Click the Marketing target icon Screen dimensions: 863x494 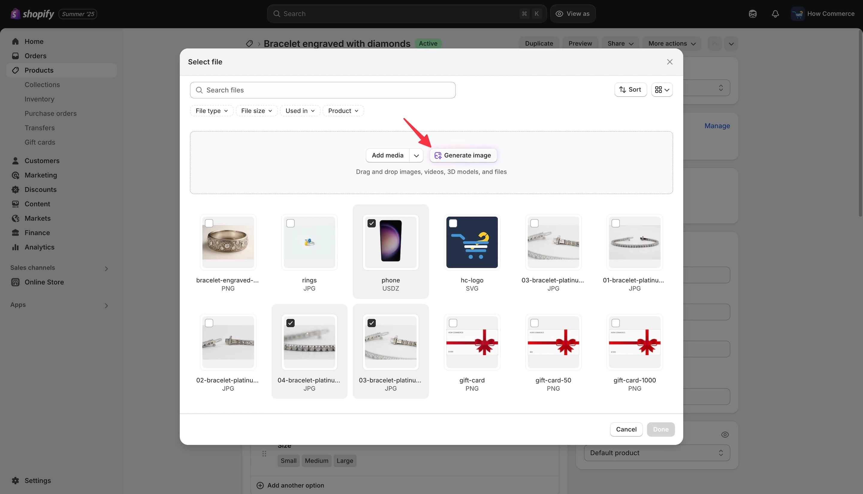15,175
